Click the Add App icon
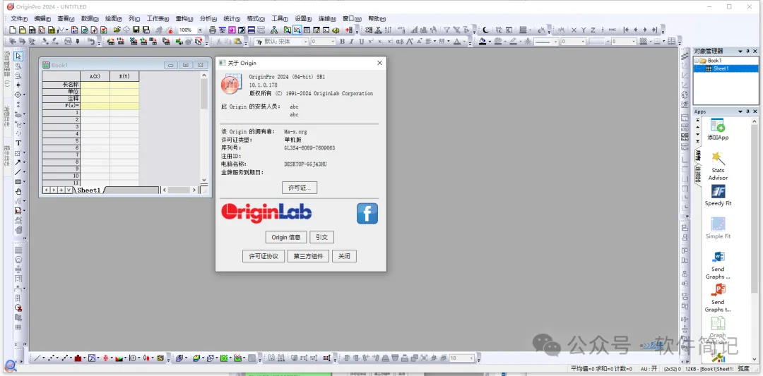The height and width of the screenshot is (376, 763). point(718,129)
